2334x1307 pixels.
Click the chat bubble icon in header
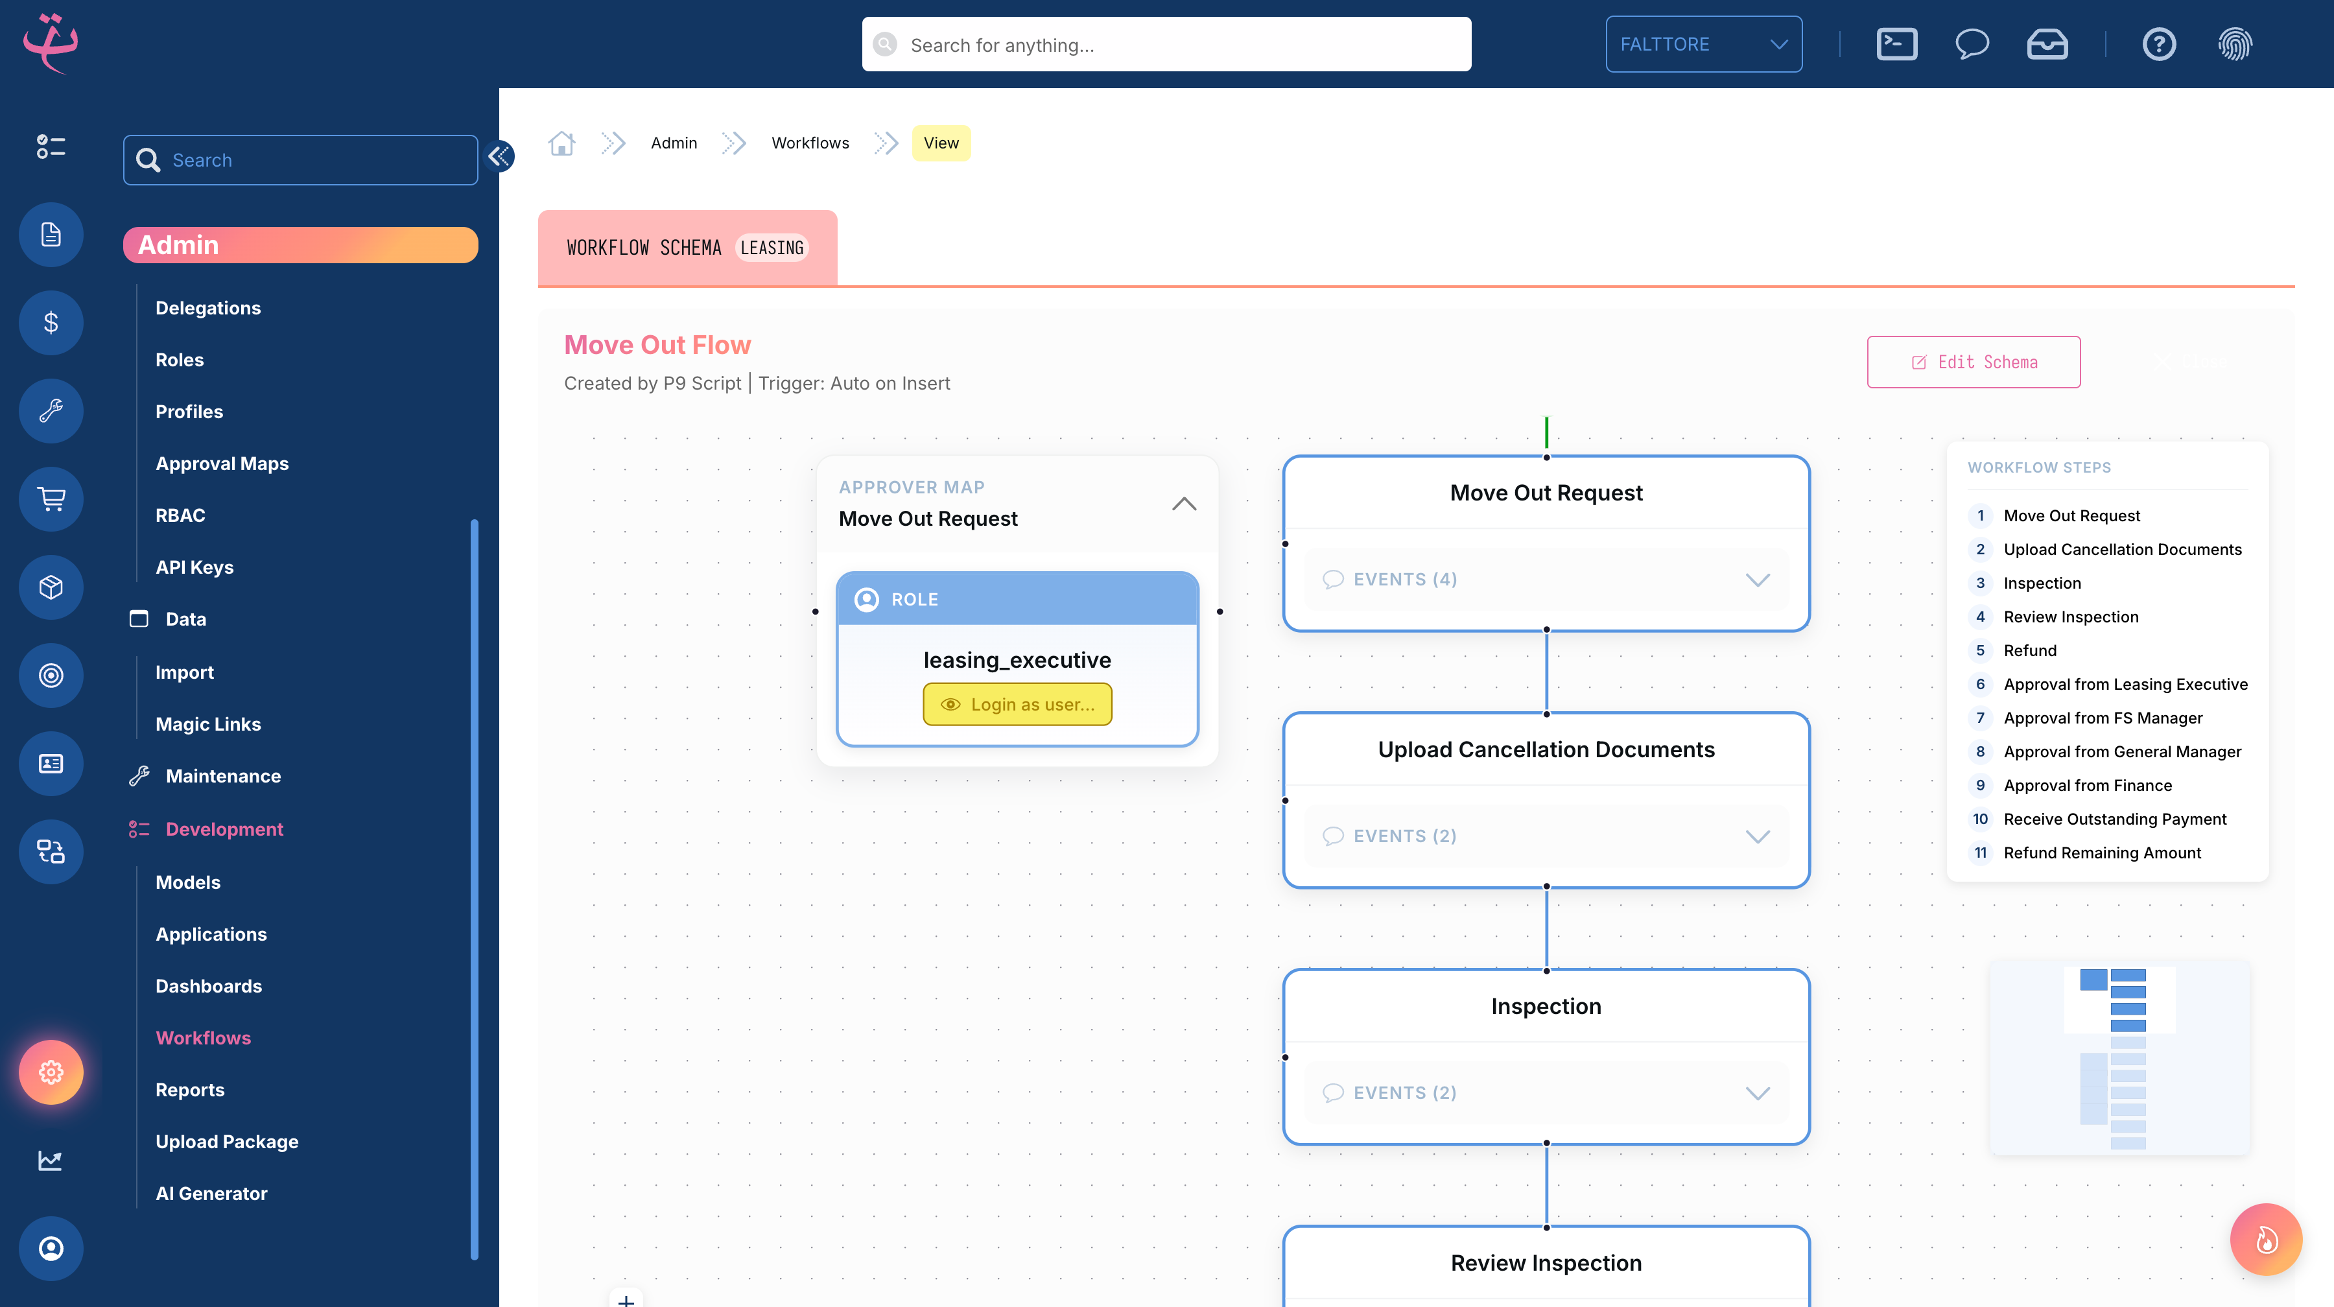click(1972, 43)
